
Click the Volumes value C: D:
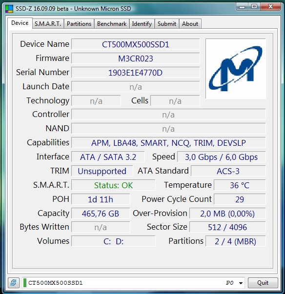(x=113, y=241)
